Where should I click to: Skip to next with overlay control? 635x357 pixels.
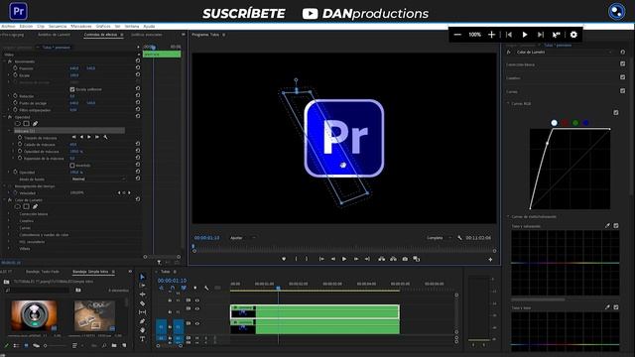tap(541, 35)
